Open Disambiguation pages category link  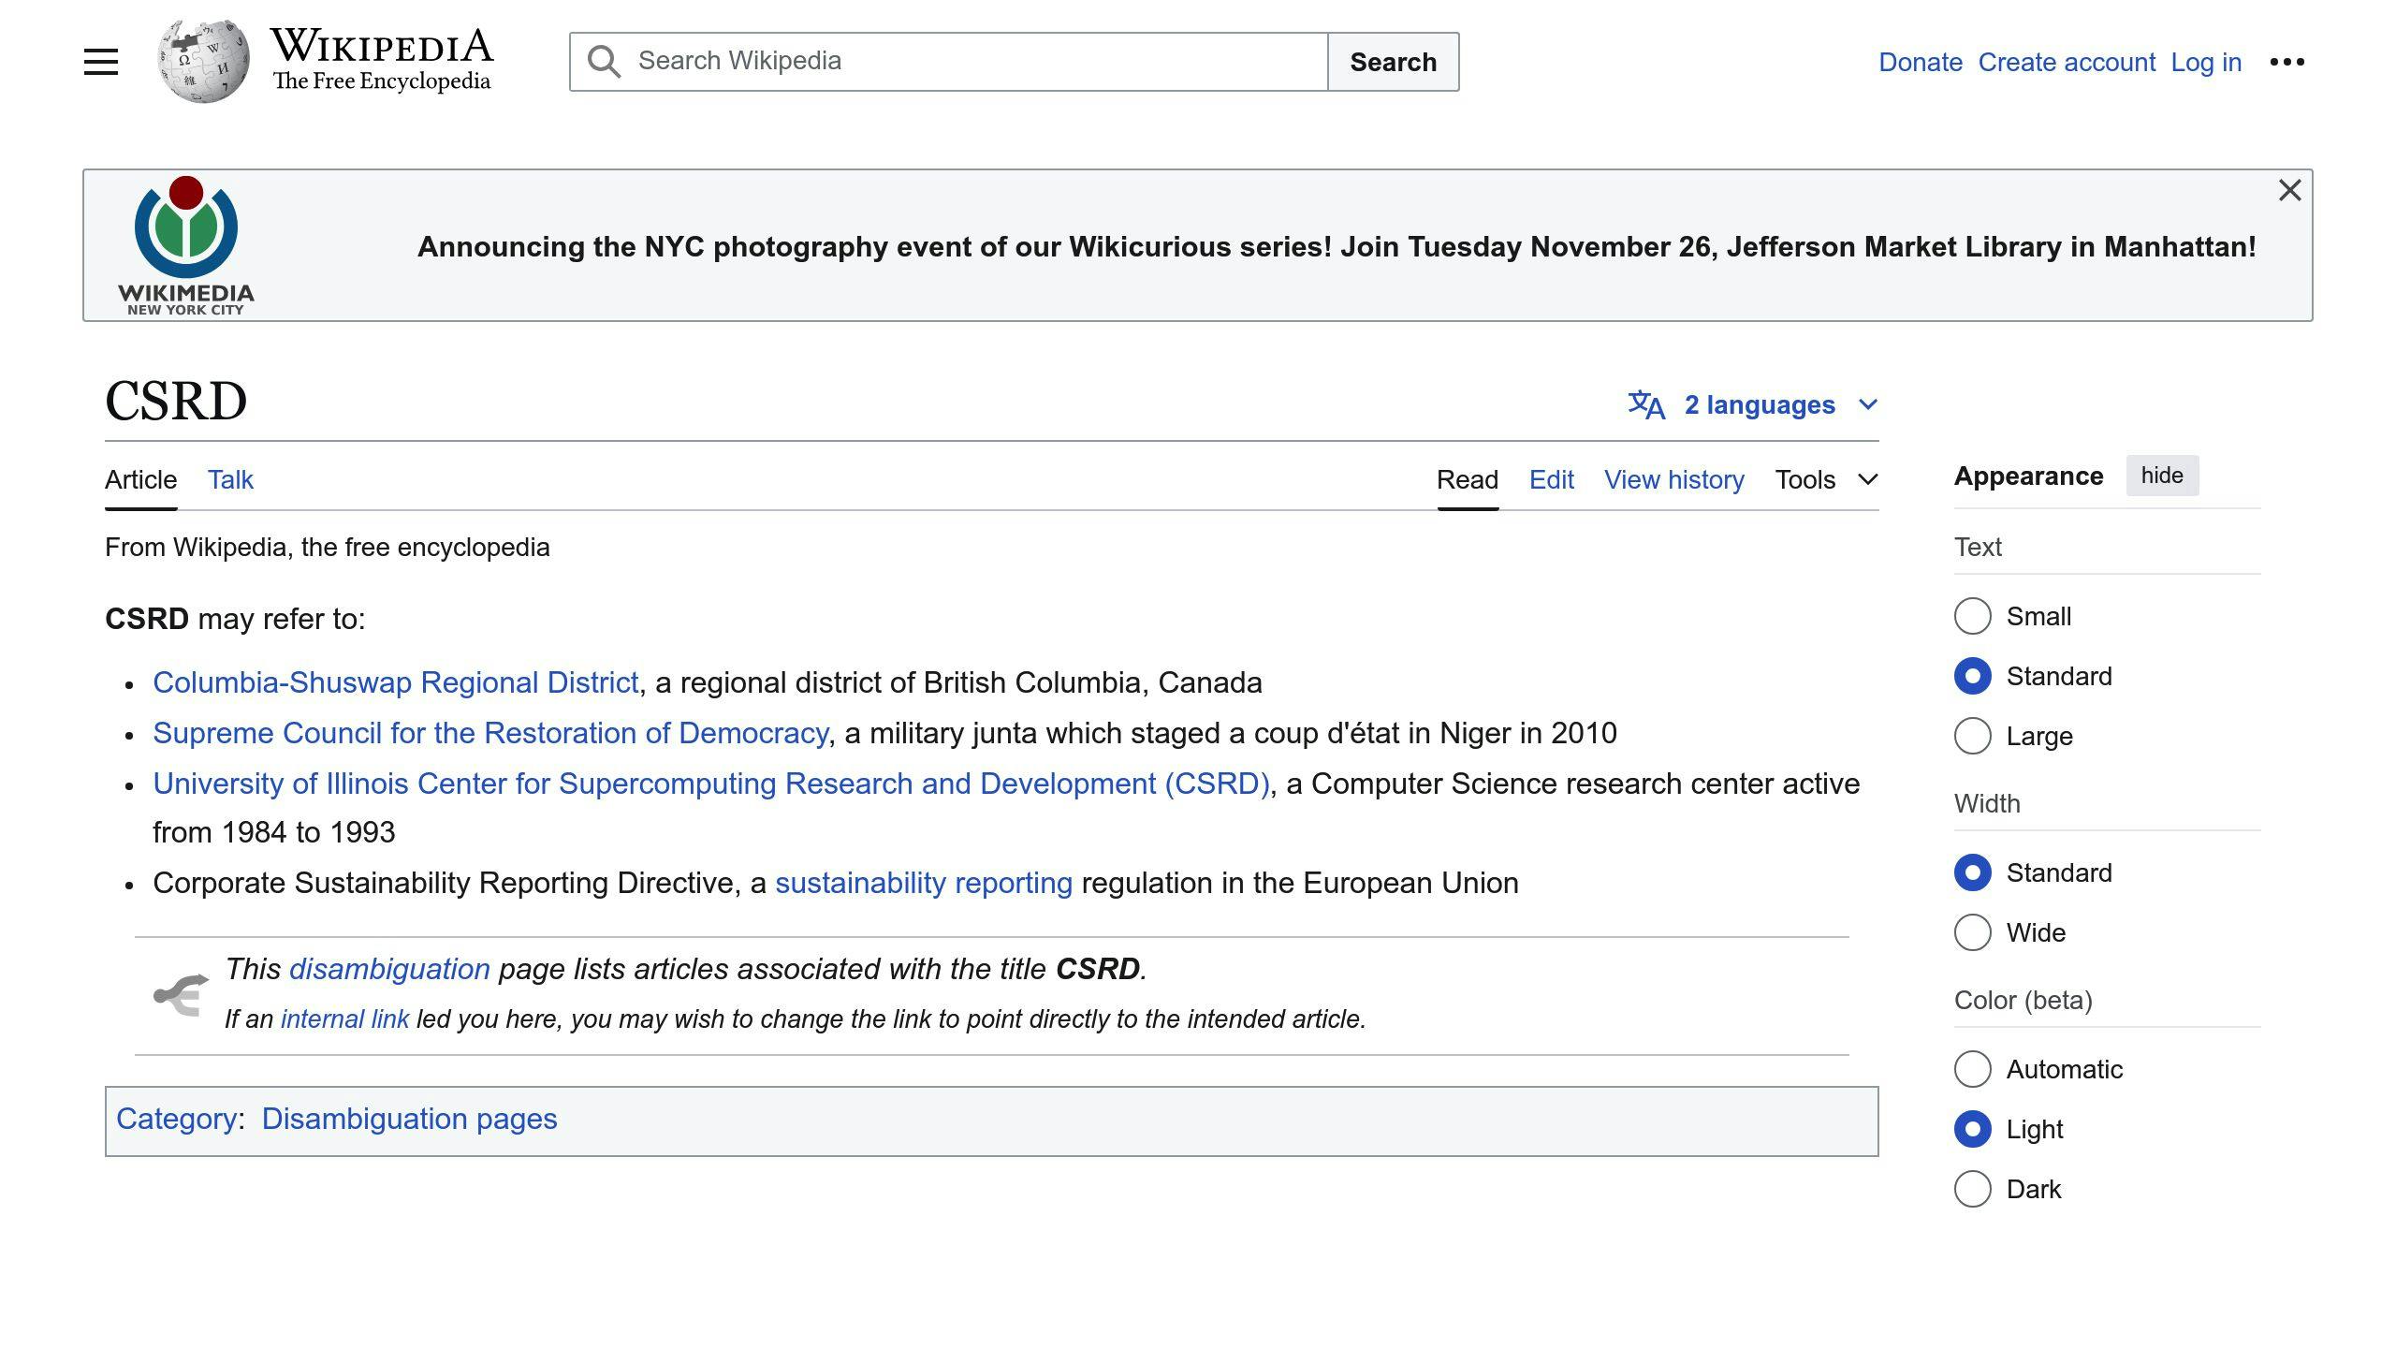[x=409, y=1119]
